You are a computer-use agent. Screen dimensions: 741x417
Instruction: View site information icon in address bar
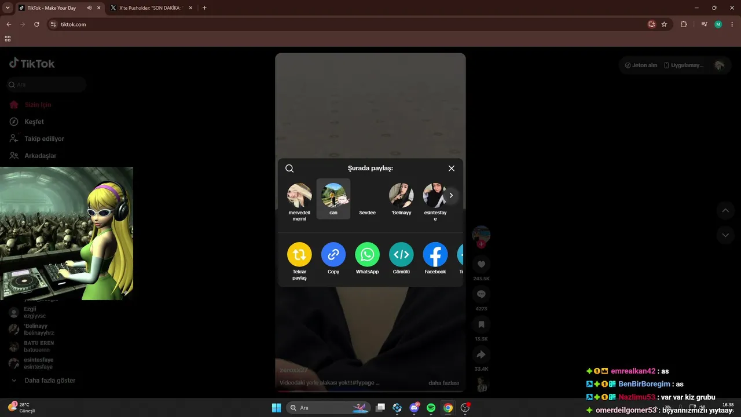click(x=53, y=24)
